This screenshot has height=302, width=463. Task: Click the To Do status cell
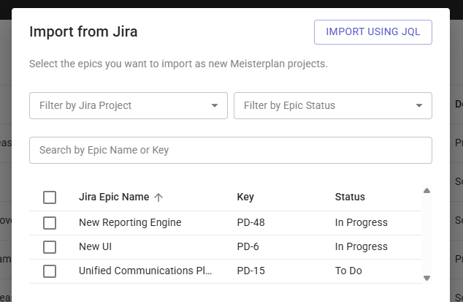pos(348,271)
